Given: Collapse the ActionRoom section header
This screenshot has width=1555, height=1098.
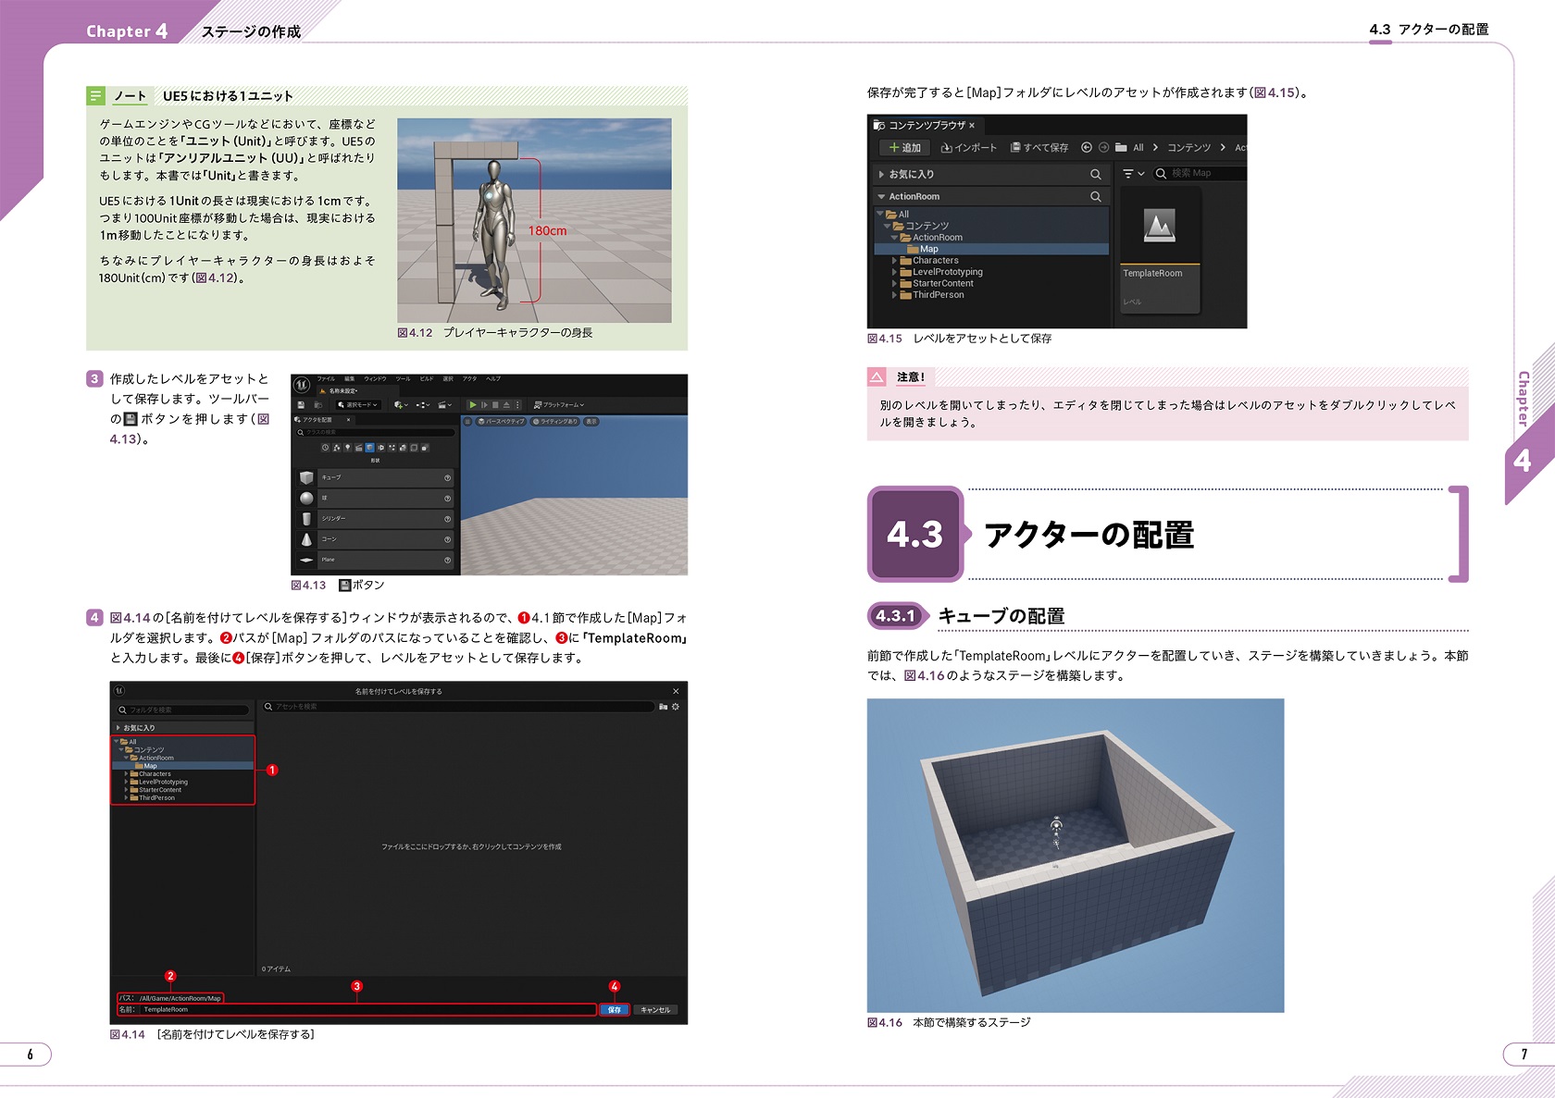Looking at the screenshot, I should pyautogui.click(x=881, y=196).
